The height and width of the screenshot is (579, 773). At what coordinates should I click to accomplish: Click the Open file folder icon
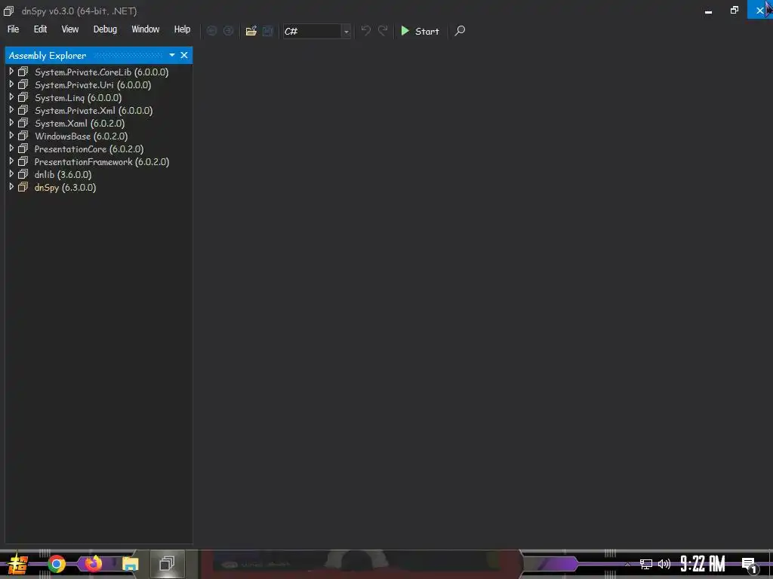[251, 31]
